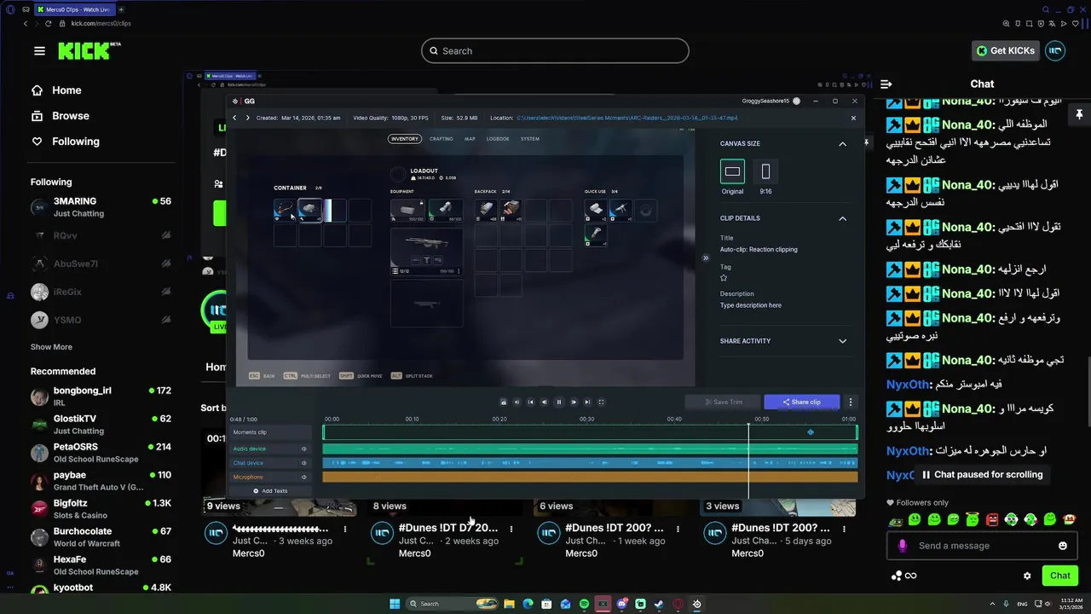Open the emoji picker in chat

(x=1063, y=546)
